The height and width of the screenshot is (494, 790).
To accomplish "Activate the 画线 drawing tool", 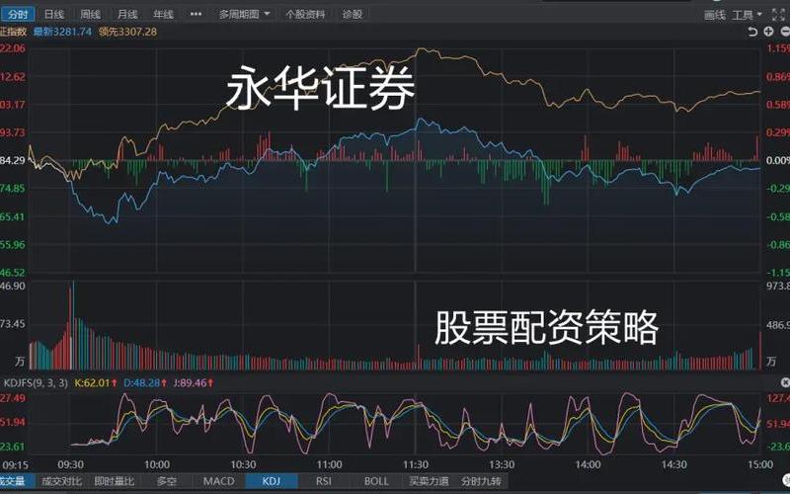I will click(x=714, y=15).
